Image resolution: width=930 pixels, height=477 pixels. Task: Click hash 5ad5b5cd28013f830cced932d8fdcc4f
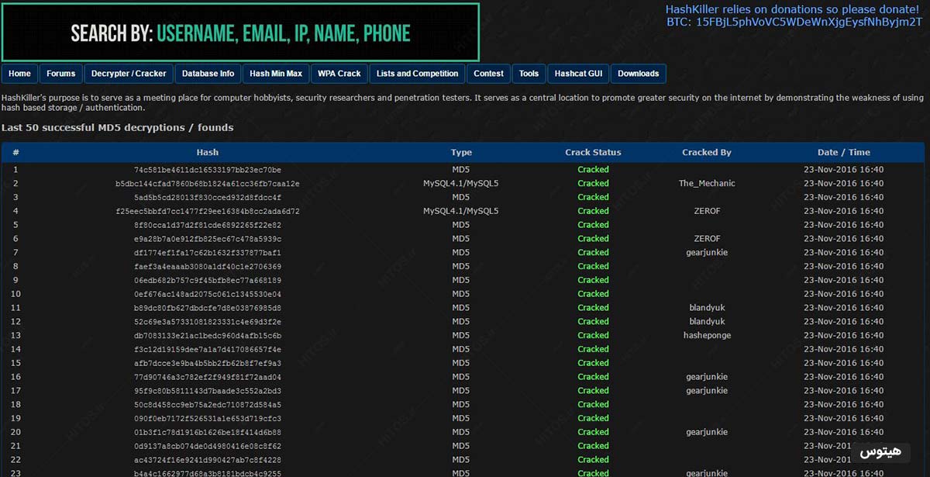point(208,197)
